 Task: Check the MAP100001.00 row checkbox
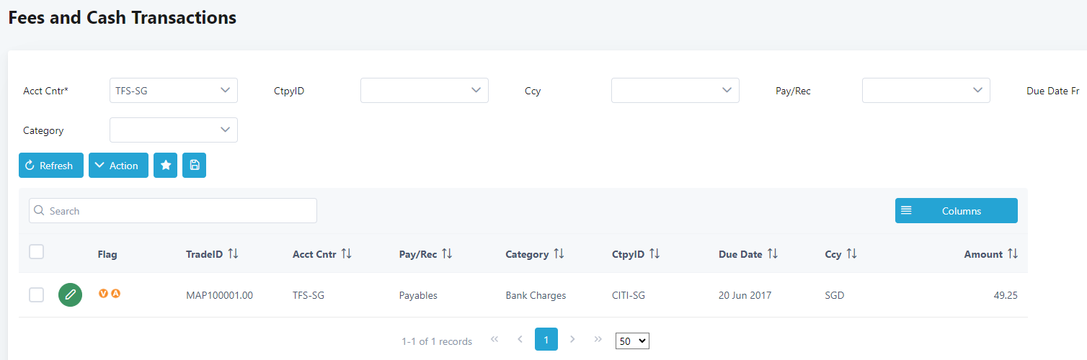click(36, 294)
